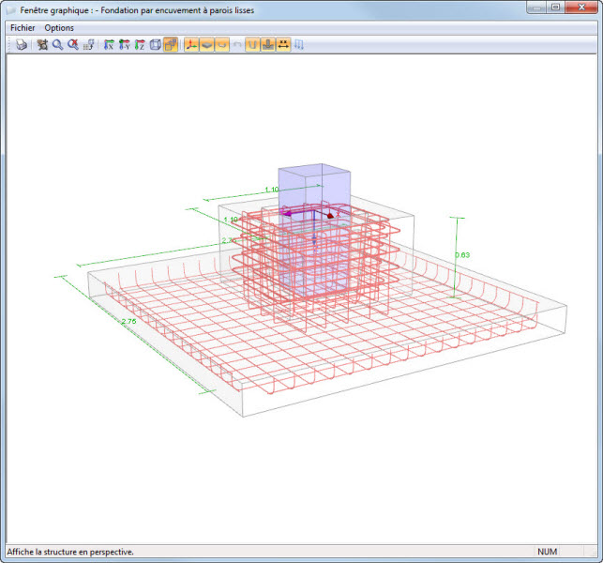
Task: Switch to view along X axis
Action: [x=109, y=45]
